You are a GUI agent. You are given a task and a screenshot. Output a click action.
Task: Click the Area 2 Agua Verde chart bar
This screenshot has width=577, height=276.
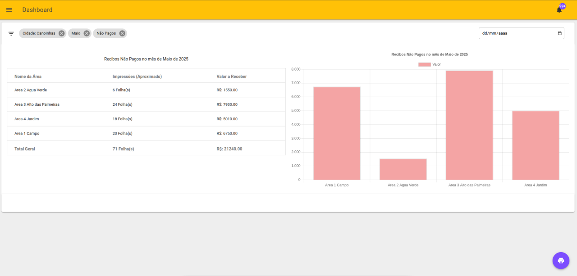pos(403,169)
